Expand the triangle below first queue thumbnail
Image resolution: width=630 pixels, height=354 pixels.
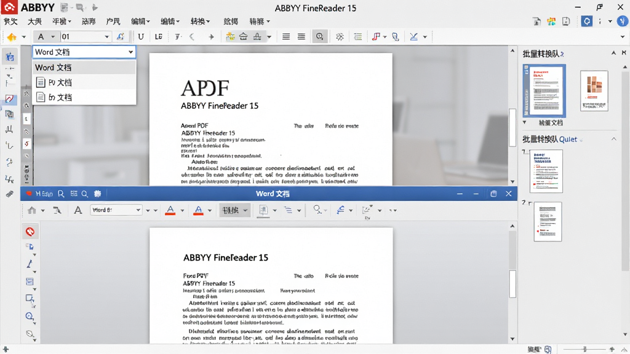coord(525,122)
